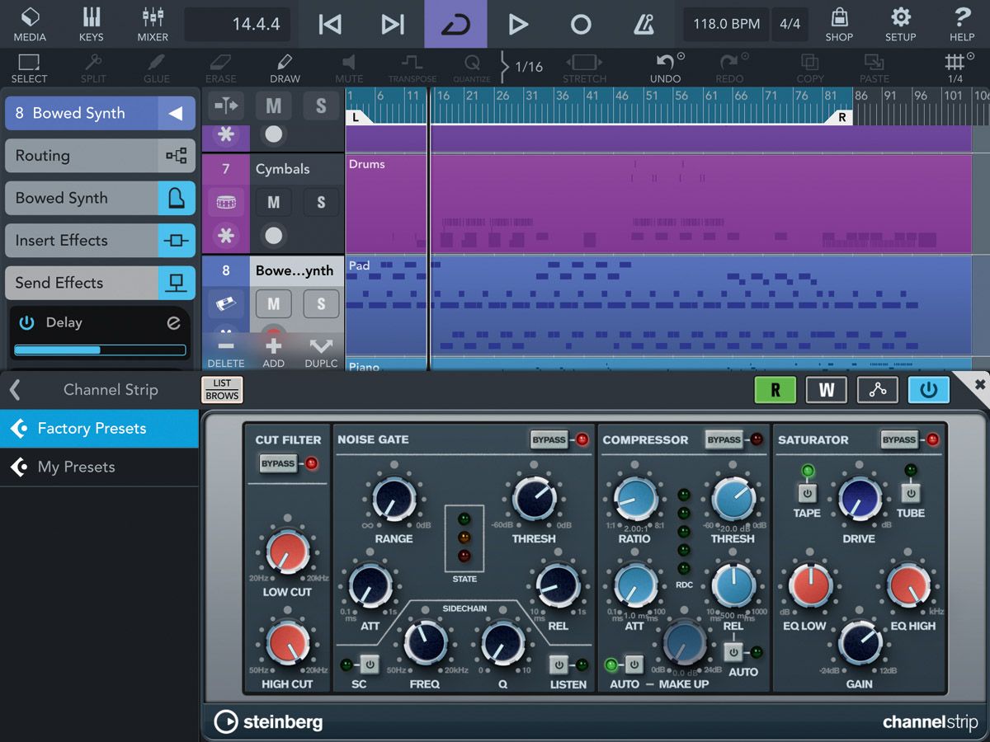
Task: Switch to the My Presets tab
Action: 77,467
